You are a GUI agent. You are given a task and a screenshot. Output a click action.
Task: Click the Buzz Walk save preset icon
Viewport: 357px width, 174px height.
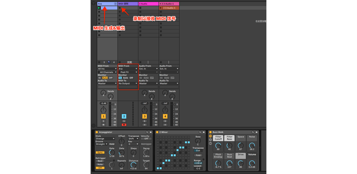(x=257, y=132)
